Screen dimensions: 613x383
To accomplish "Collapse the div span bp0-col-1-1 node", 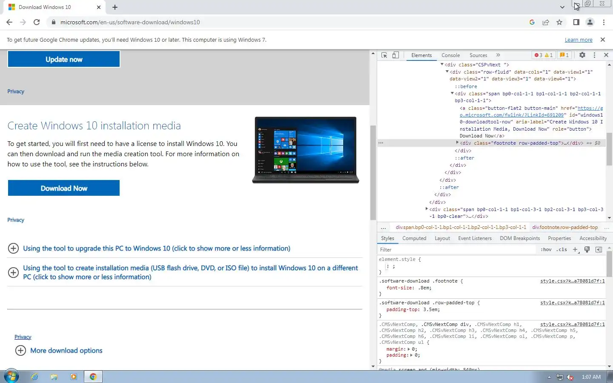I will point(452,94).
